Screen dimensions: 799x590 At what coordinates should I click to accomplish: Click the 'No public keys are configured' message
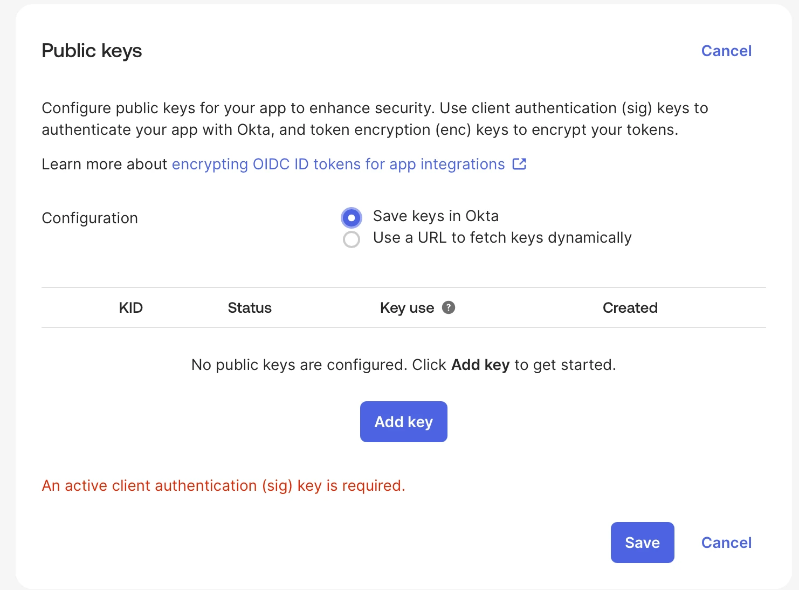tap(403, 365)
